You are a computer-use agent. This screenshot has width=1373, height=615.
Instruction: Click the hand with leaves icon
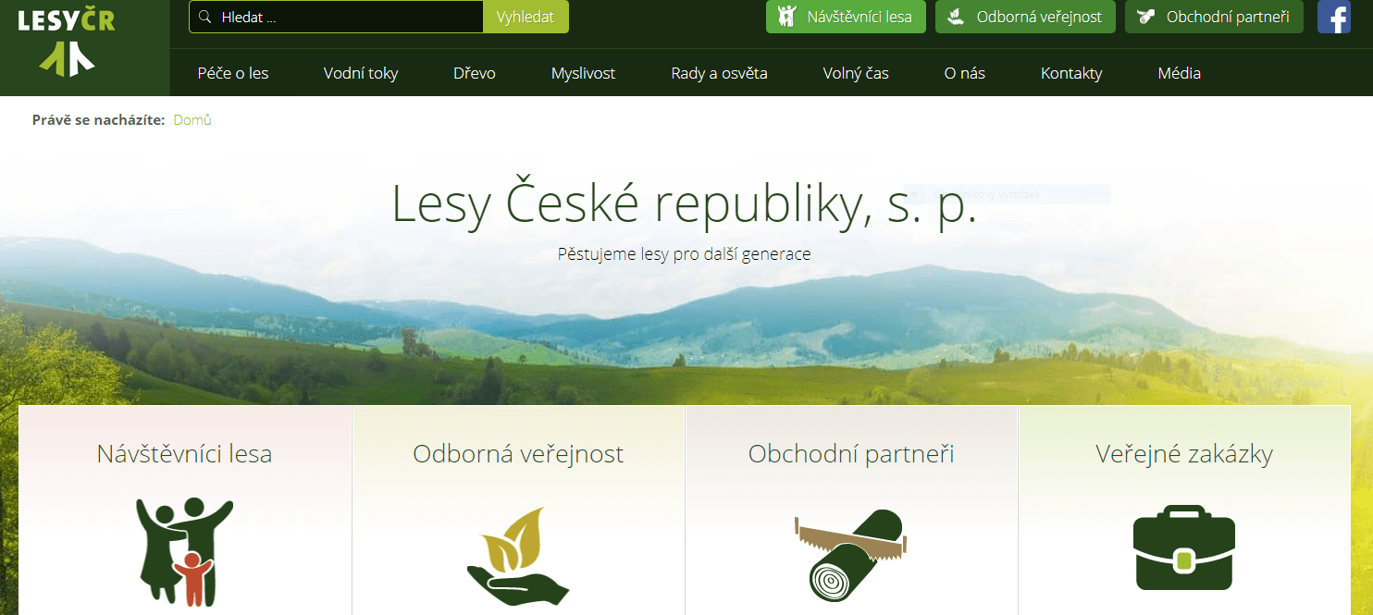(x=517, y=555)
